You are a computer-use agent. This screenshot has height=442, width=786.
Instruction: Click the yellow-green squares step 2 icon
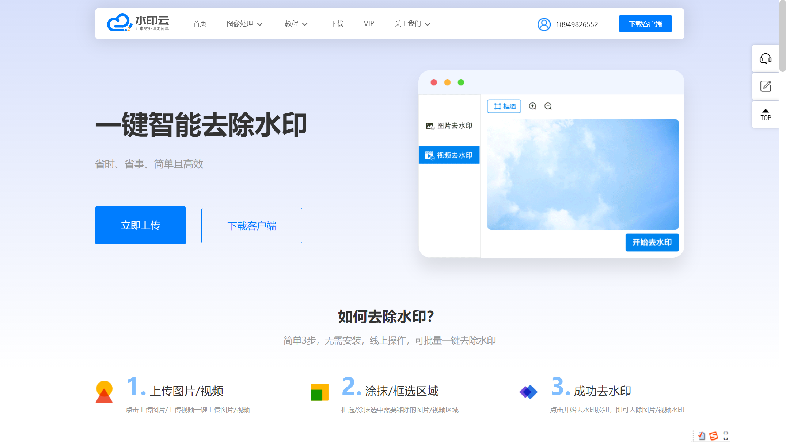coord(319,392)
